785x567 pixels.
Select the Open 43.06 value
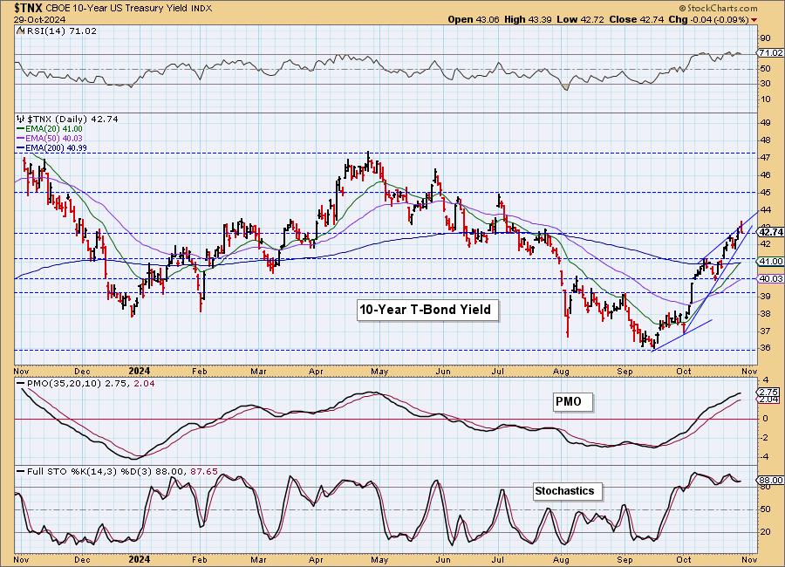[x=474, y=19]
